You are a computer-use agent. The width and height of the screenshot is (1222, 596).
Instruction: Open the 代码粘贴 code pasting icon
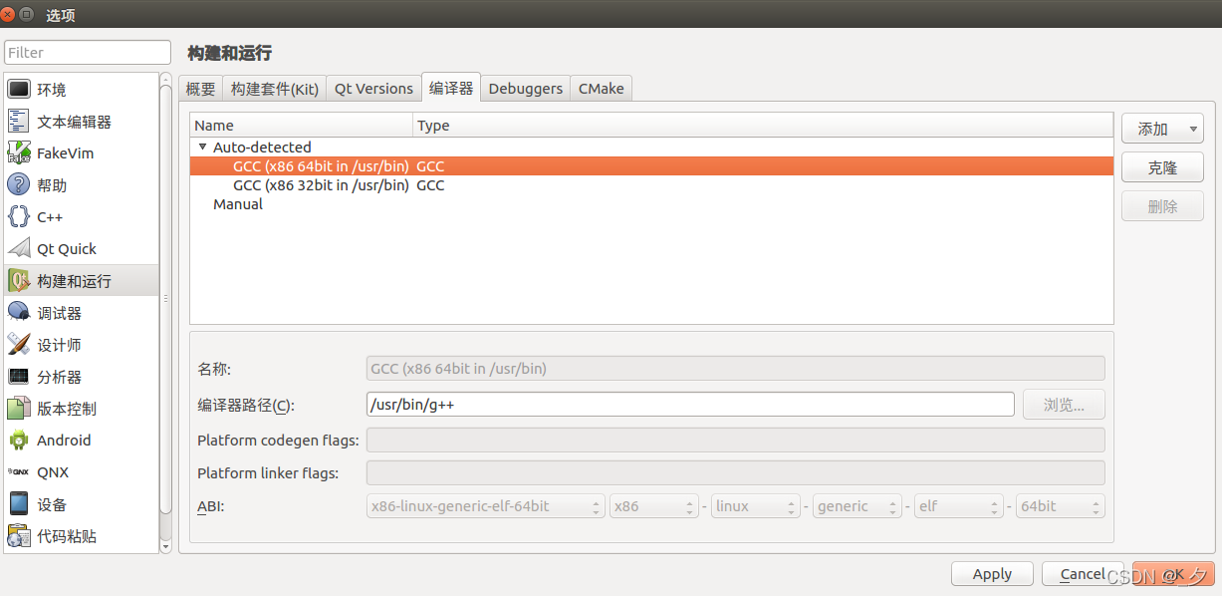19,536
